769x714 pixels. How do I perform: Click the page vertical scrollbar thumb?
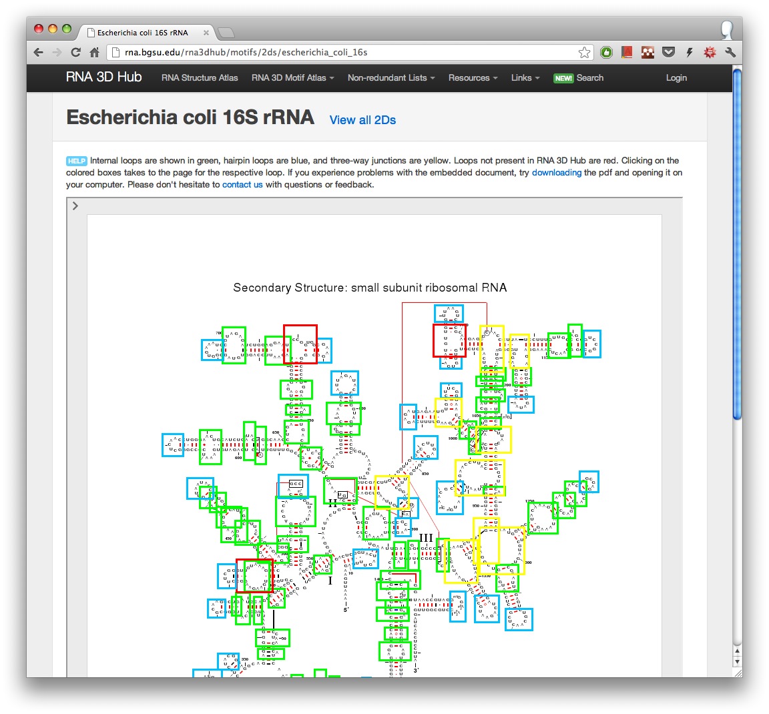(x=737, y=244)
